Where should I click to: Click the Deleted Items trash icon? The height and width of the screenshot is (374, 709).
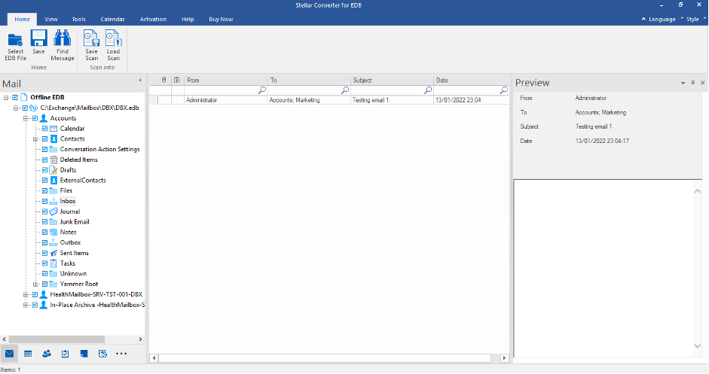point(53,160)
